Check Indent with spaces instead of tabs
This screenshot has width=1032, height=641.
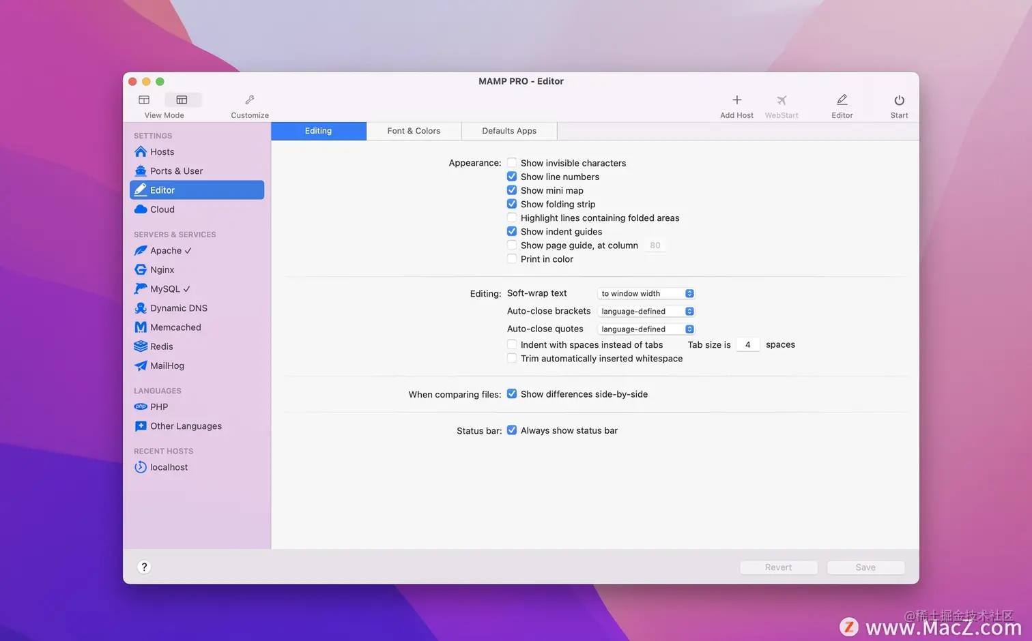coord(512,344)
